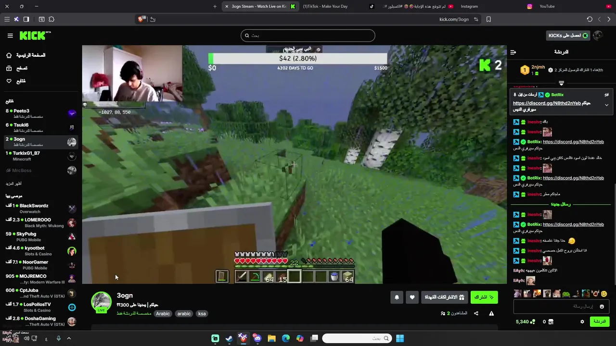Click the Get KICKs button
The image size is (616, 346).
pos(568,36)
